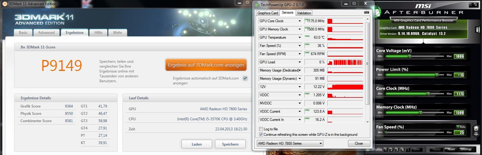Click the Speichern button
Image resolution: width=482 pixels, height=155 pixels.
[230, 144]
